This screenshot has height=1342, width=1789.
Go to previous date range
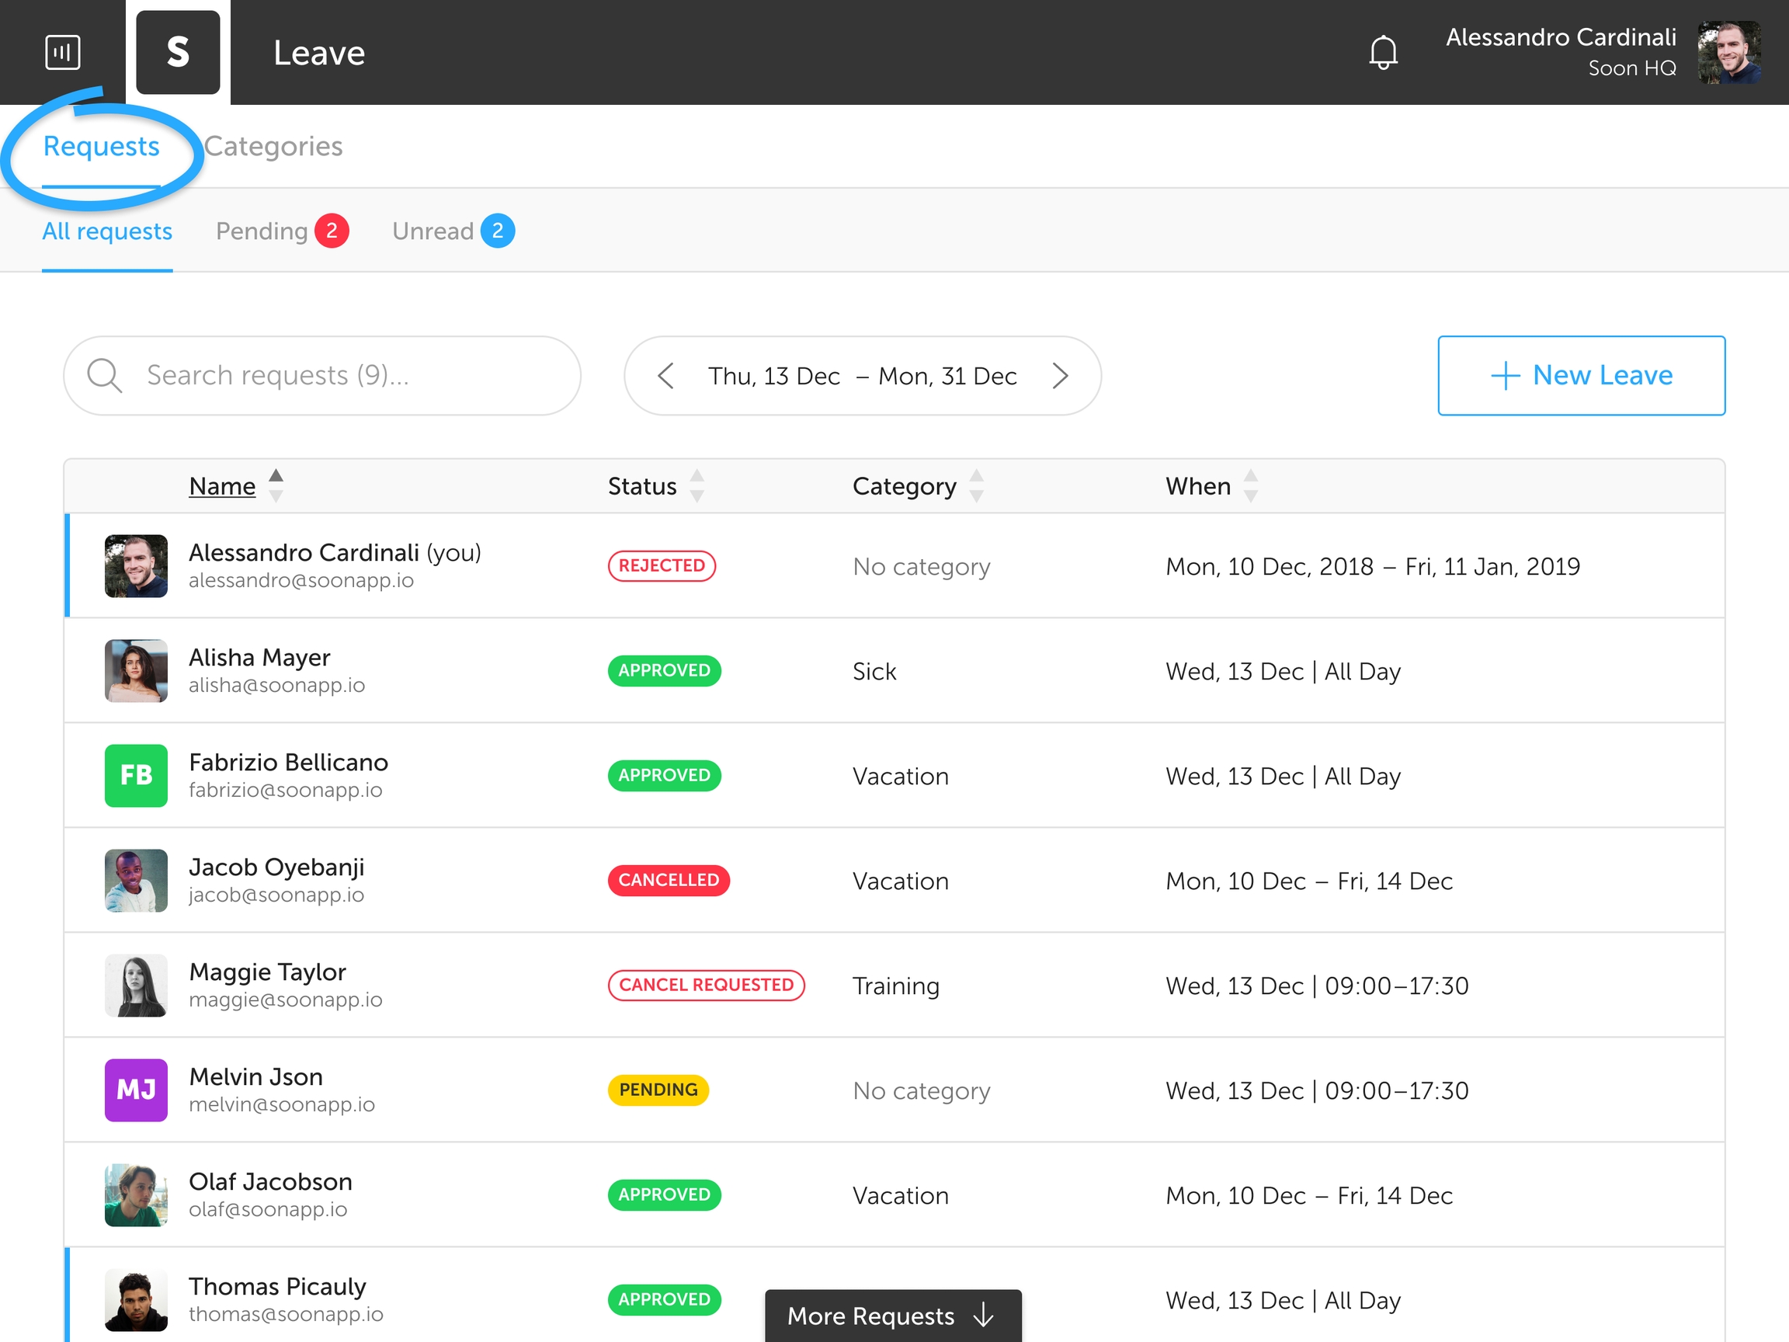[665, 375]
